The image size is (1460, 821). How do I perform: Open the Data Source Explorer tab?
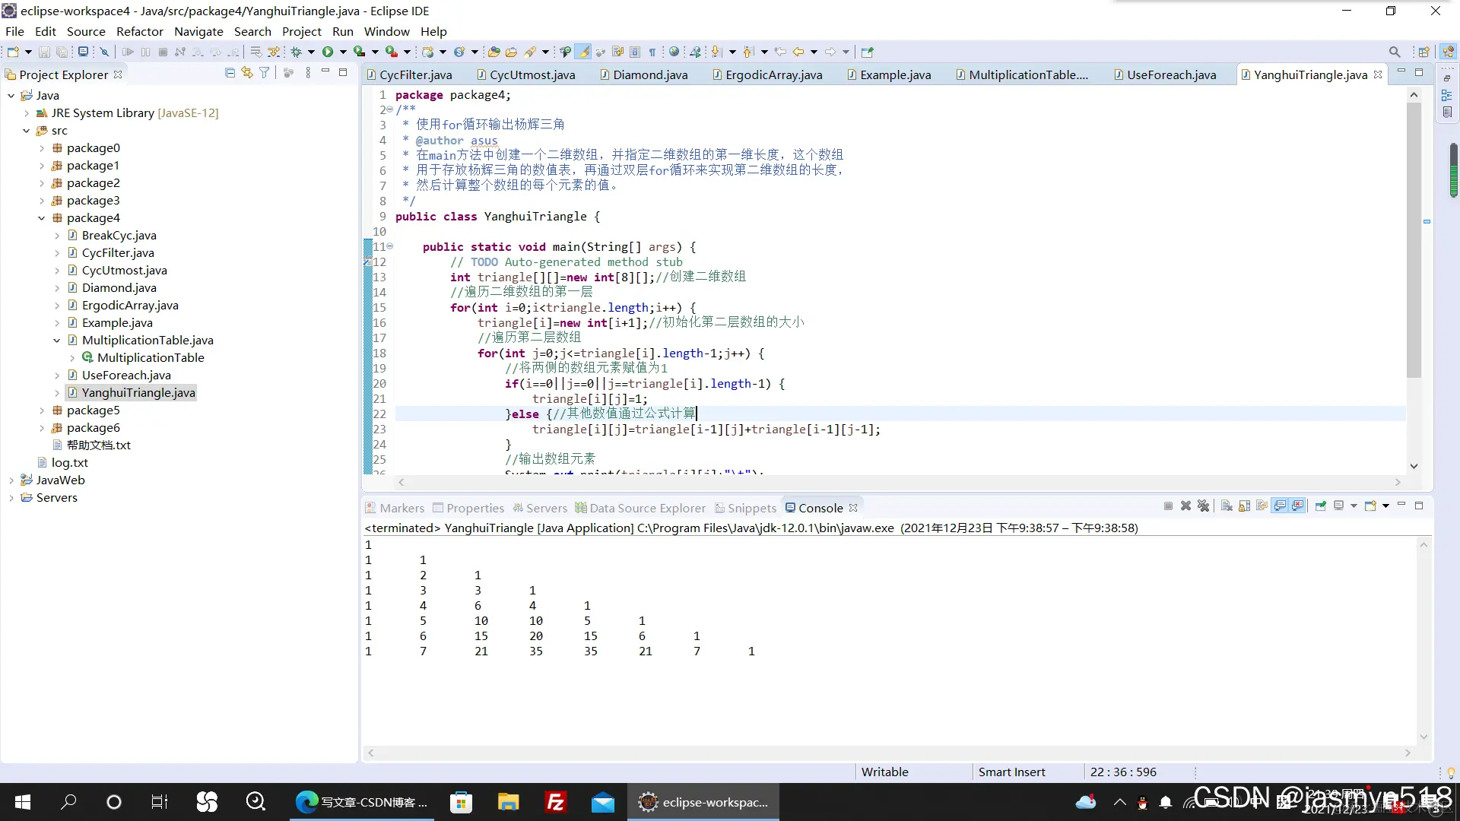point(640,508)
